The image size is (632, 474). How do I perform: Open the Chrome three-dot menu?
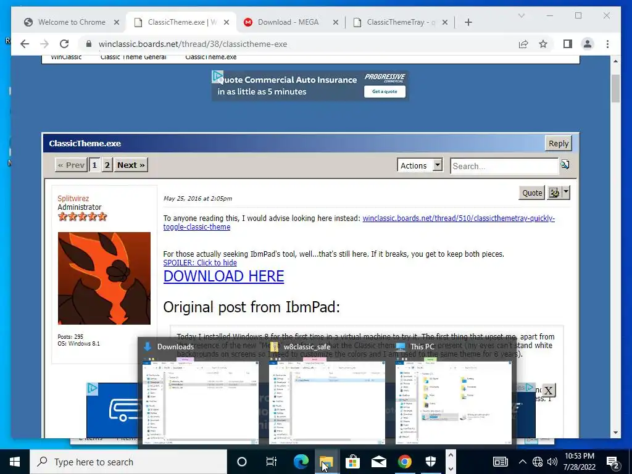607,44
